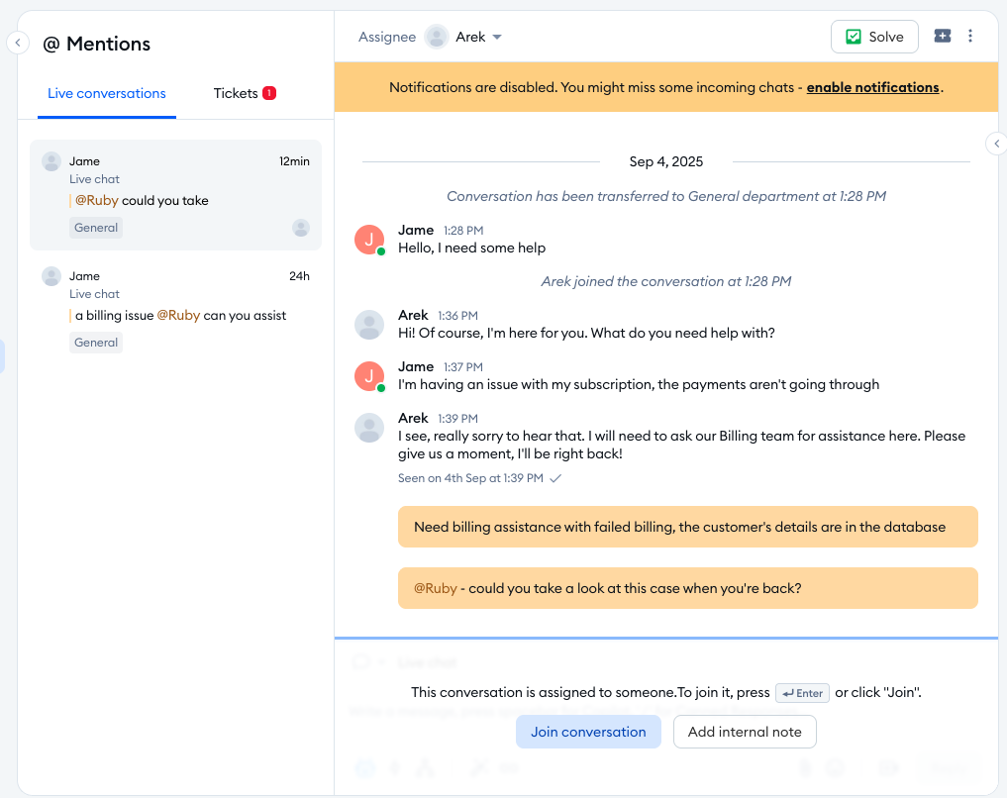Click the Solve button
The image size is (1007, 798).
pyautogui.click(x=874, y=37)
